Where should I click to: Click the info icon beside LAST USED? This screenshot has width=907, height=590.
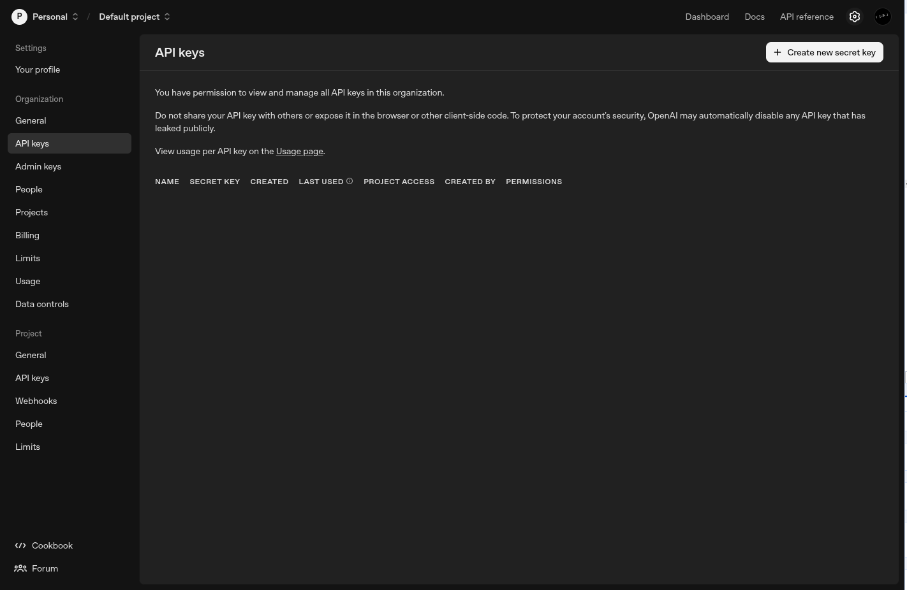click(x=350, y=181)
